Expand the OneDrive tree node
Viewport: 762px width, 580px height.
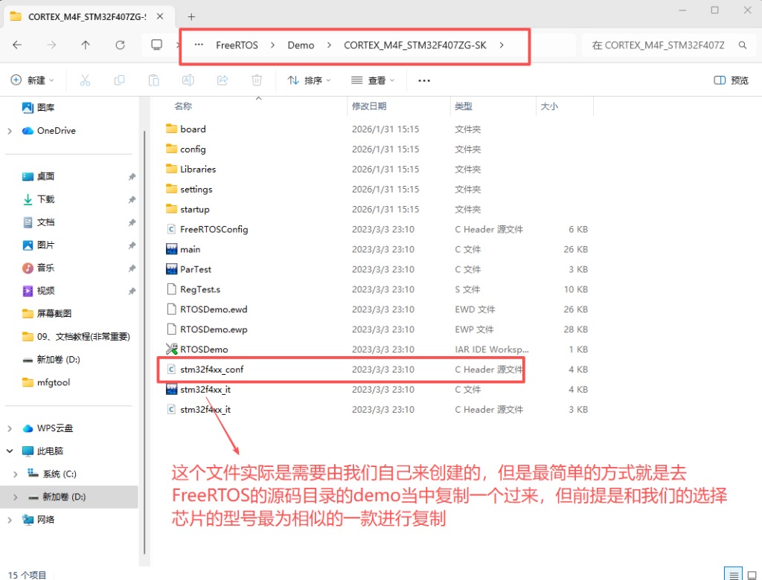tap(10, 131)
